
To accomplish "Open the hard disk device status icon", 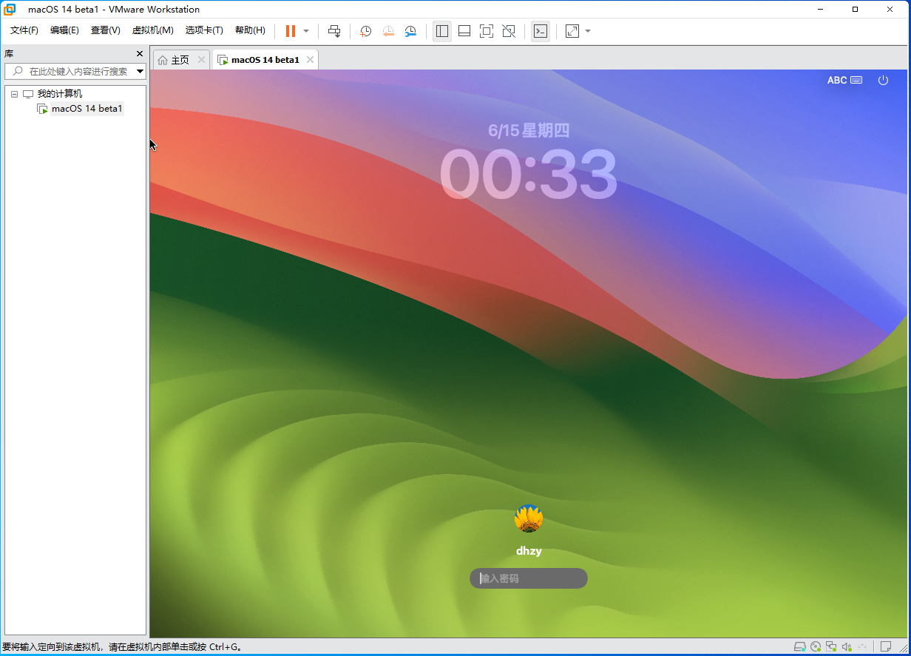I will point(799,646).
